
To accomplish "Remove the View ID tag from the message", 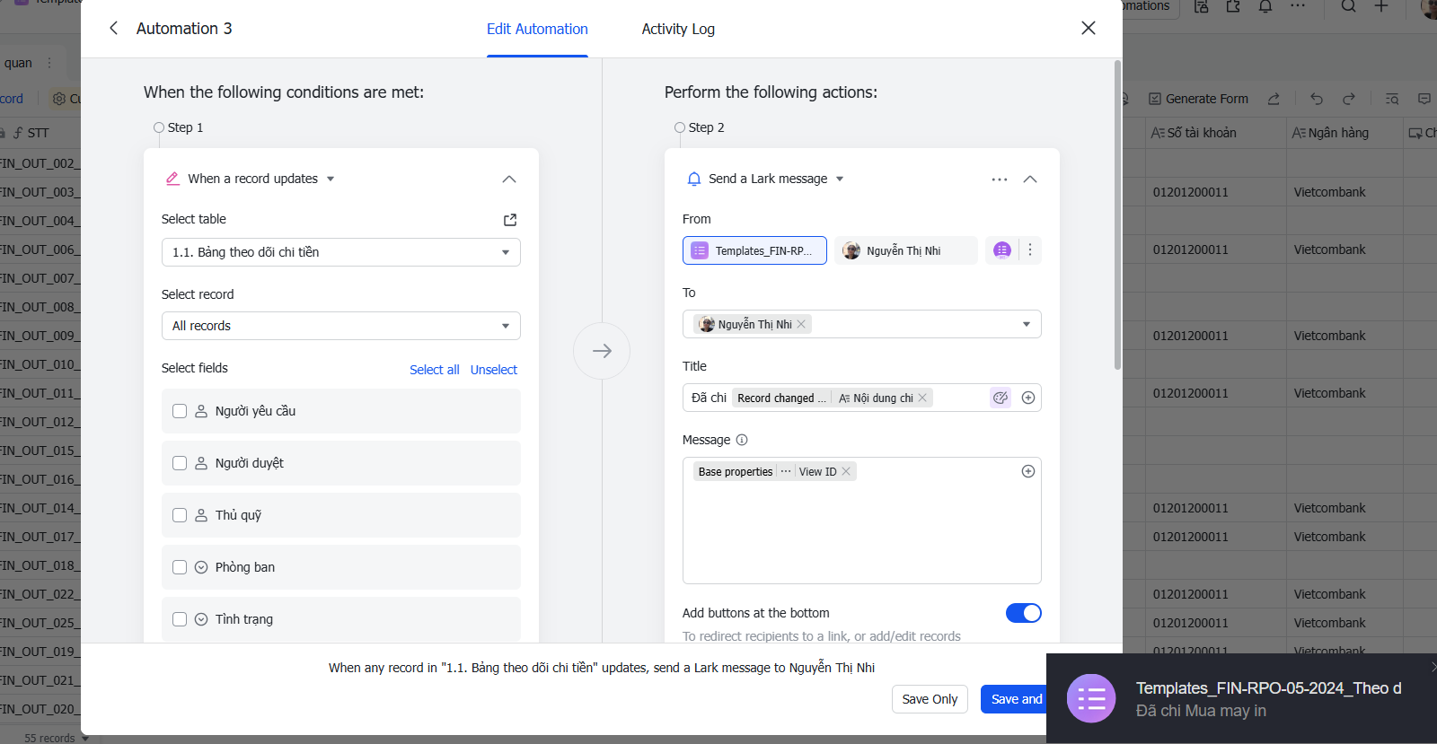I will (846, 471).
